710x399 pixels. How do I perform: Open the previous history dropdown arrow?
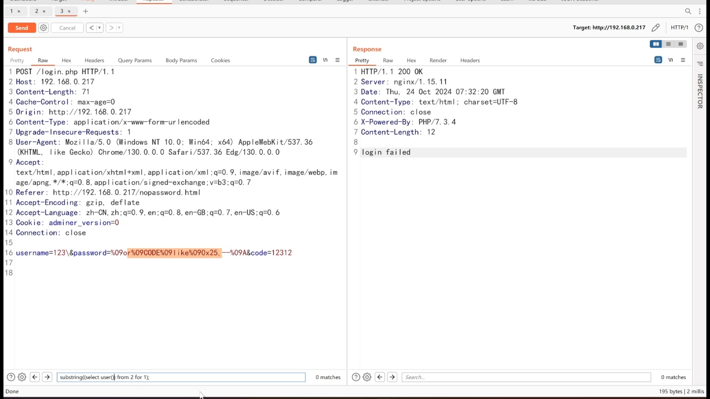pos(99,28)
